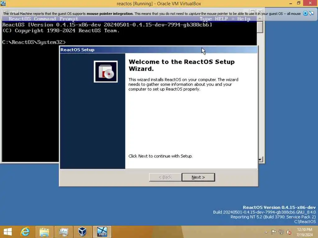This screenshot has height=238, width=318.
Task: Click the don't-show-again icon on notification bar
Action: [311, 13]
